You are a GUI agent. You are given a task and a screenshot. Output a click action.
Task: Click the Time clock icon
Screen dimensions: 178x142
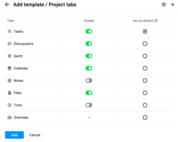point(10,105)
